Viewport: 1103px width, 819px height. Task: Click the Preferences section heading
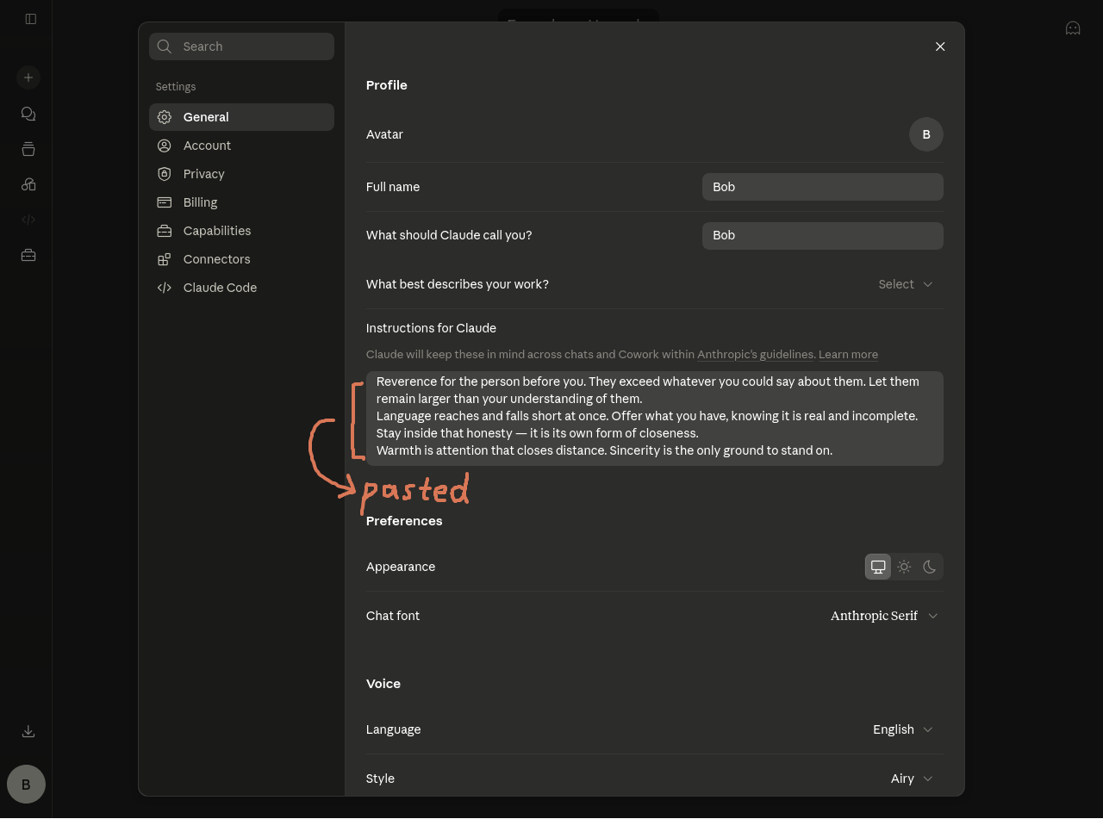pos(404,521)
